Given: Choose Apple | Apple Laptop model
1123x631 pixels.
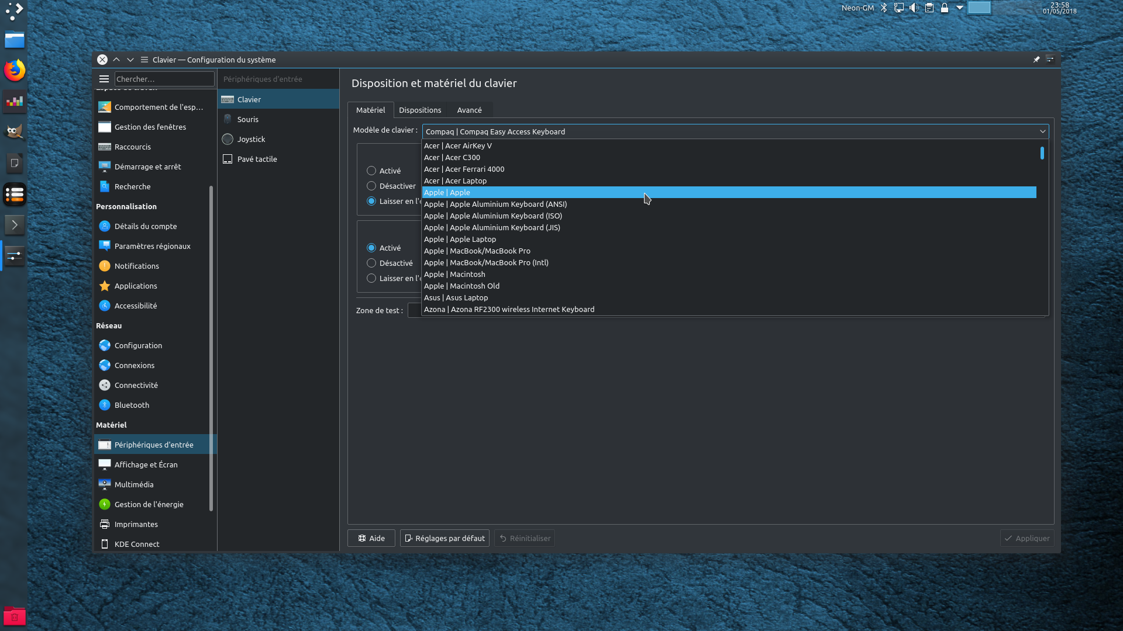Looking at the screenshot, I should click(729, 239).
